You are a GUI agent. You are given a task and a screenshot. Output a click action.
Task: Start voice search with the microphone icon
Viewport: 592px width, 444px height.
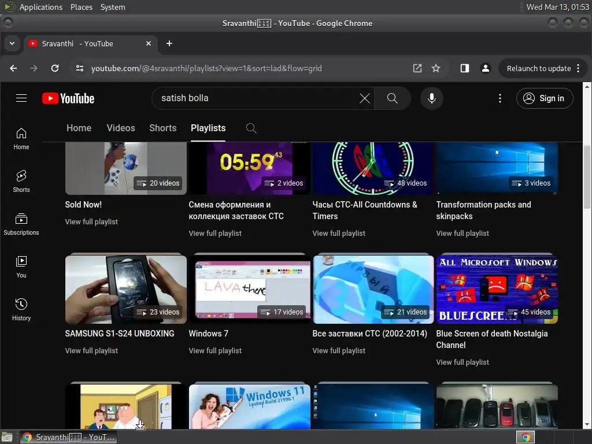431,98
